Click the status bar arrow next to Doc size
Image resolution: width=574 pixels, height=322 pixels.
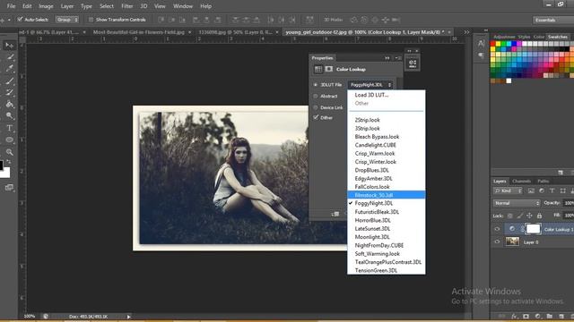click(128, 317)
